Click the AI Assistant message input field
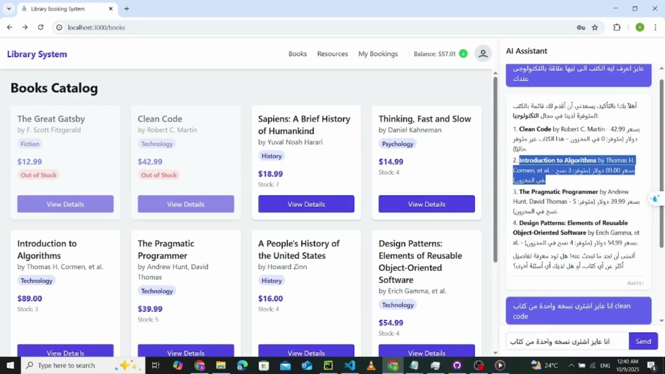Viewport: 665px width, 374px height. coord(567,341)
